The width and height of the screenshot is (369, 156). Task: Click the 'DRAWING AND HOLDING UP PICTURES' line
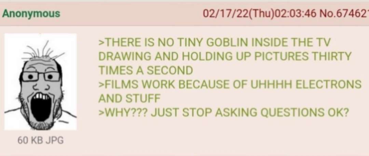click(x=225, y=56)
